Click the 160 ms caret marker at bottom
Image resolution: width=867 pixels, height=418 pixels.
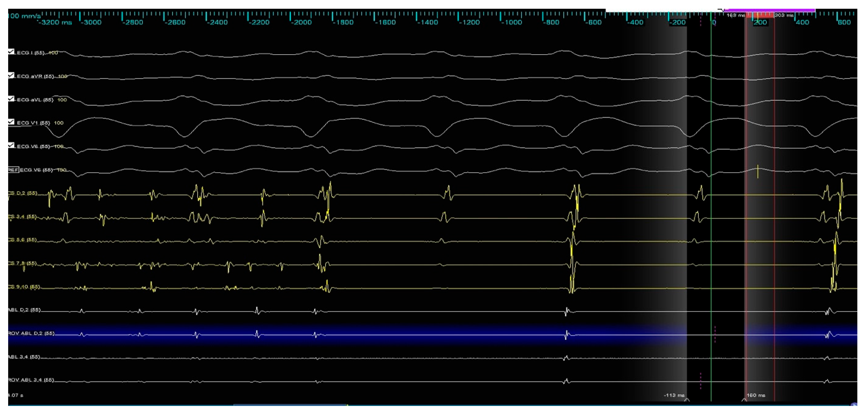click(x=744, y=400)
